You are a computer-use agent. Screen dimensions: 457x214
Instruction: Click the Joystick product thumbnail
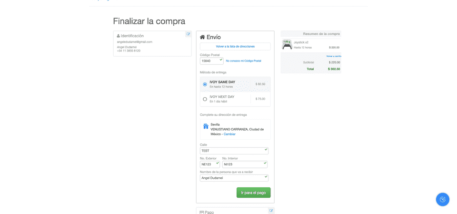tap(287, 45)
